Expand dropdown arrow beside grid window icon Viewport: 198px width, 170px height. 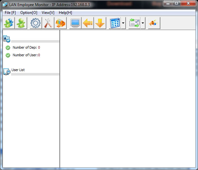point(123,23)
